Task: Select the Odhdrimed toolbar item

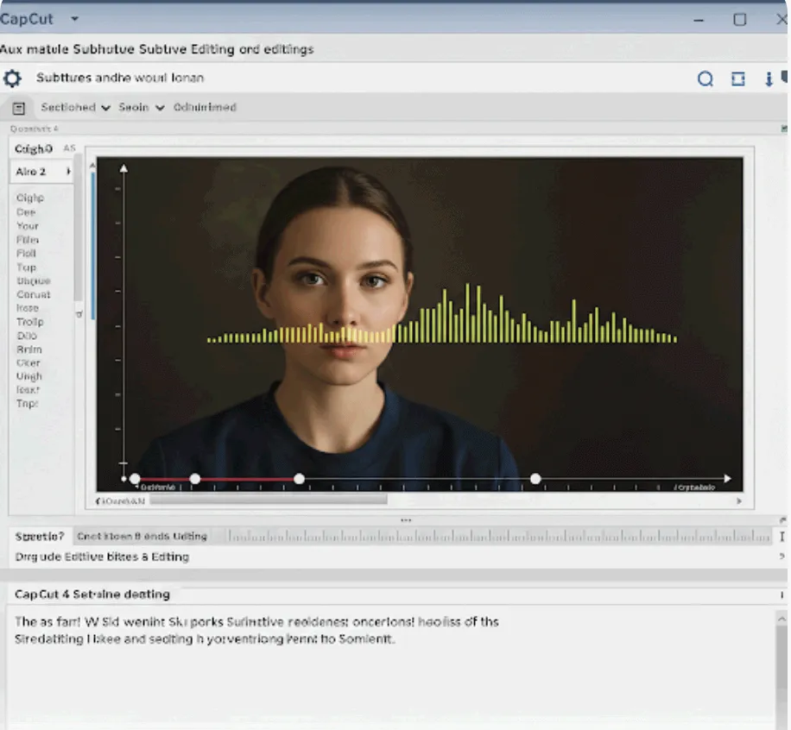Action: coord(205,107)
